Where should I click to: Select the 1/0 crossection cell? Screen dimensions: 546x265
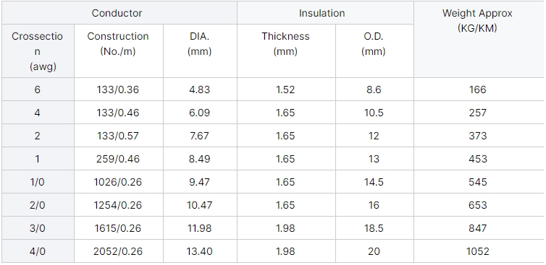37,182
